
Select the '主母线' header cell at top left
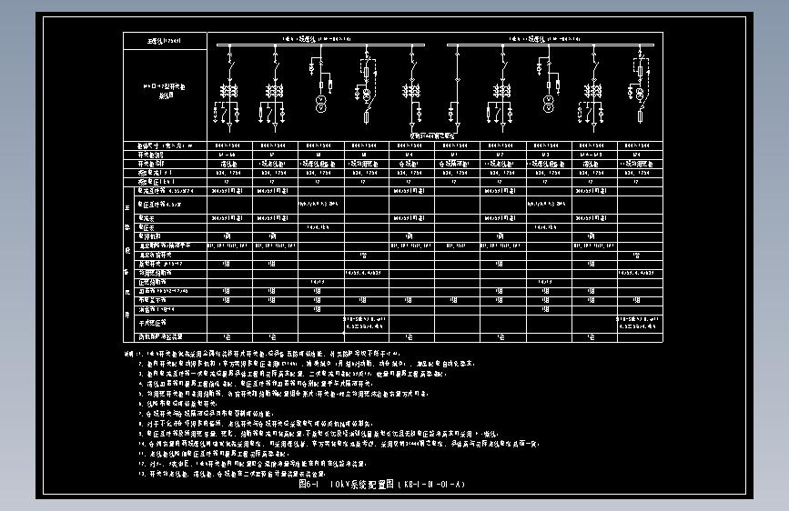tap(165, 41)
